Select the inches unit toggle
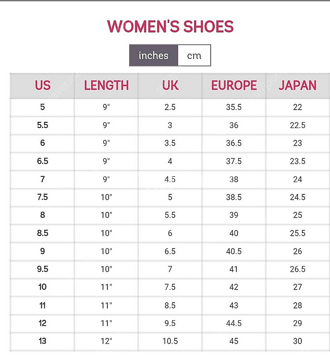This screenshot has height=359, width=330. [154, 55]
